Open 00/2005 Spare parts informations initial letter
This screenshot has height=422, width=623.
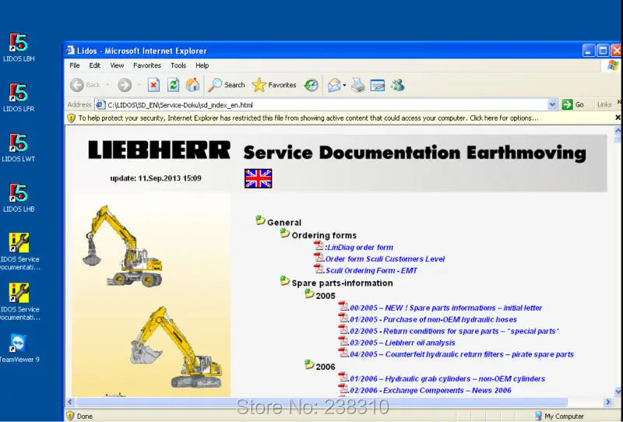pos(445,308)
